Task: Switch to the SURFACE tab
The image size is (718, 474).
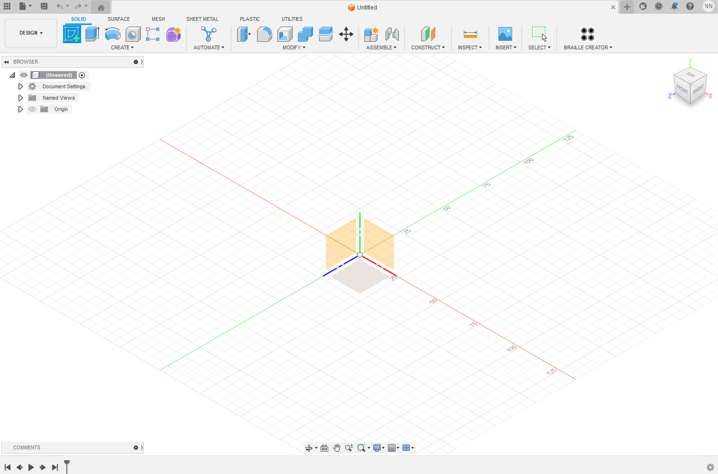Action: 119,19
